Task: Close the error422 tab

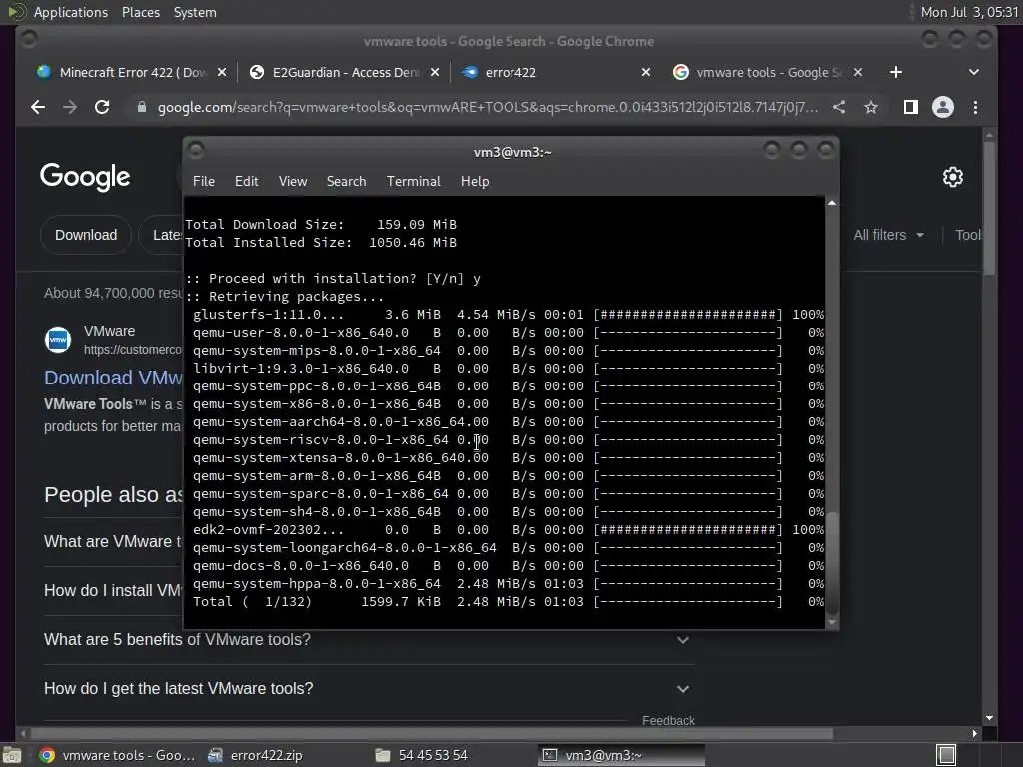Action: click(646, 72)
